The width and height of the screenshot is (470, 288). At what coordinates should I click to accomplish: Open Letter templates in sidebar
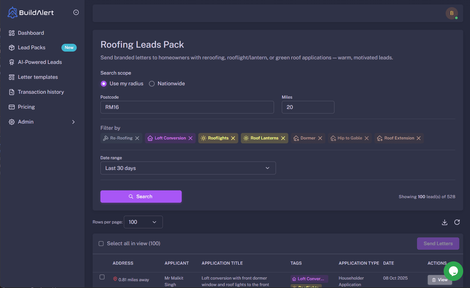point(38,77)
